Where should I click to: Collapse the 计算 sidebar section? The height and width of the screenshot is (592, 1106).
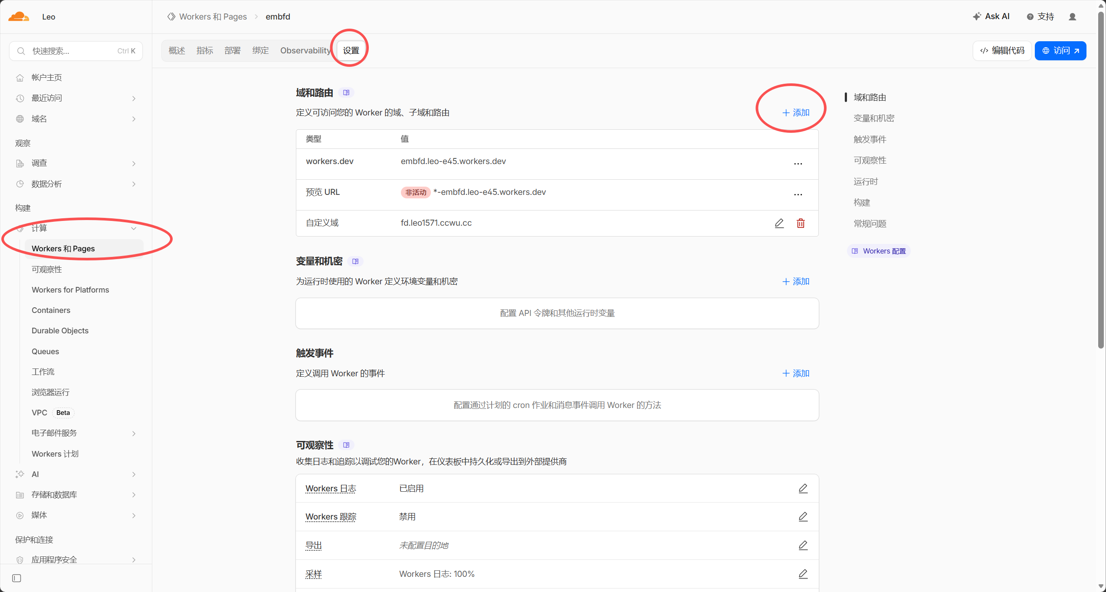(x=76, y=228)
